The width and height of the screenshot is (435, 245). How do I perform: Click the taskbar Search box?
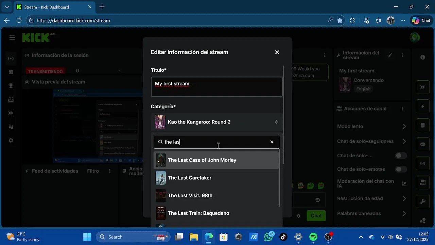click(x=133, y=237)
